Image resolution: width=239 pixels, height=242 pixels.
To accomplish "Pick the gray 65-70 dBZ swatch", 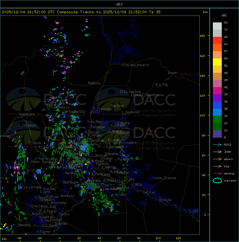I will point(217,33).
